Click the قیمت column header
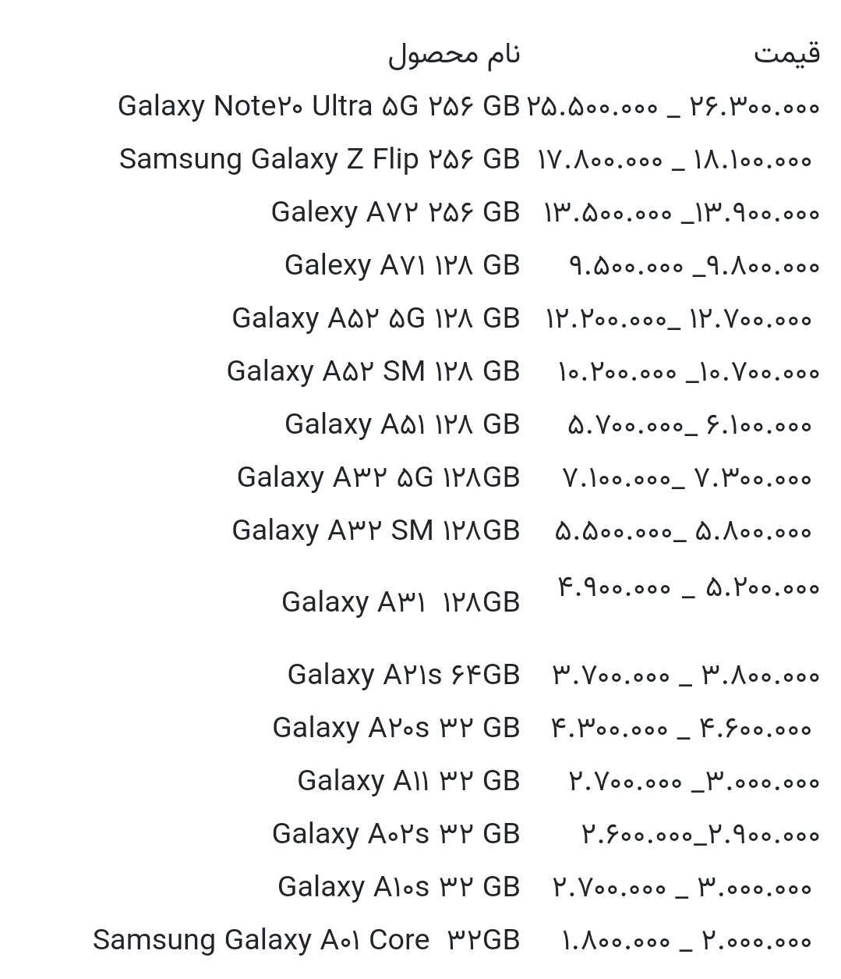Image resolution: width=841 pixels, height=979 pixels. [x=786, y=54]
